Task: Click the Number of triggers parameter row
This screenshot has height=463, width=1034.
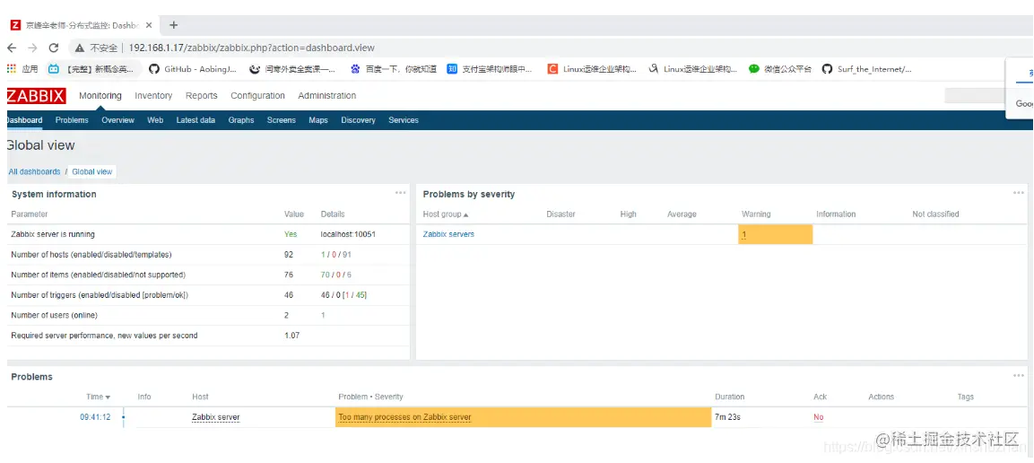Action: (208, 295)
